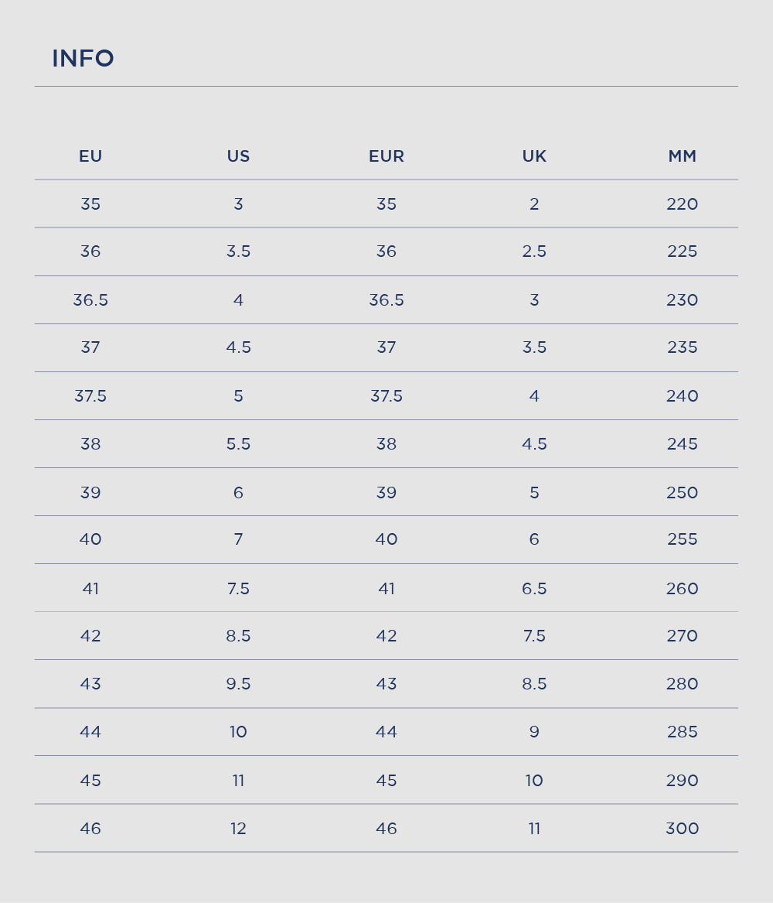The width and height of the screenshot is (773, 903).
Task: Click the 300 MM value
Action: pyautogui.click(x=682, y=829)
